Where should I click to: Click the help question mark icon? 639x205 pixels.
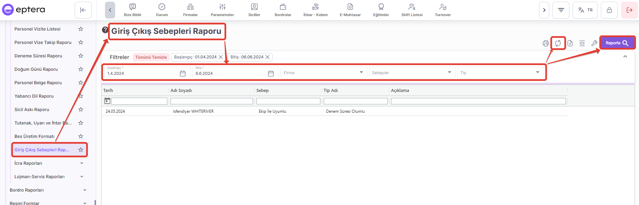tap(105, 30)
